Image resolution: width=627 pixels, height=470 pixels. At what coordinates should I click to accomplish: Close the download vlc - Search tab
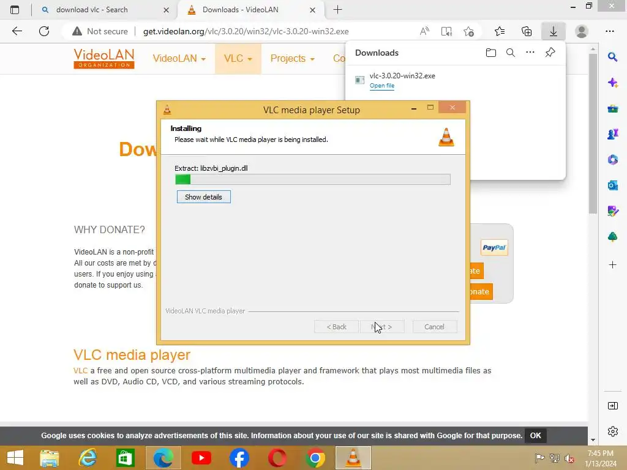(x=167, y=10)
